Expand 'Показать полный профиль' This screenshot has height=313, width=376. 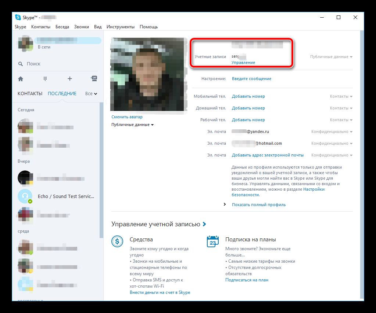tap(258, 205)
